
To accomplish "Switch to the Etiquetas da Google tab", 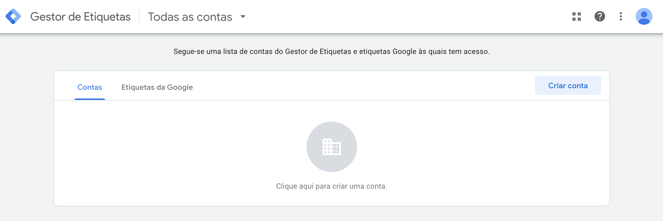I will (x=157, y=87).
